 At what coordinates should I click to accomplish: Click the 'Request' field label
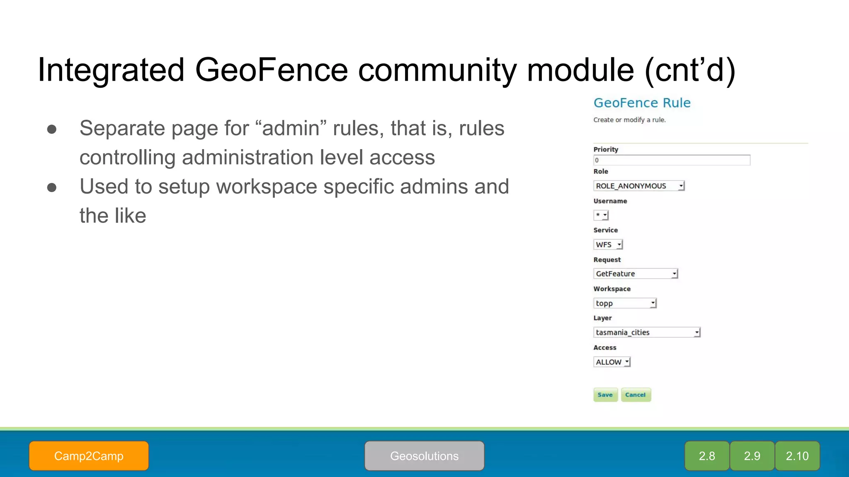click(x=607, y=260)
